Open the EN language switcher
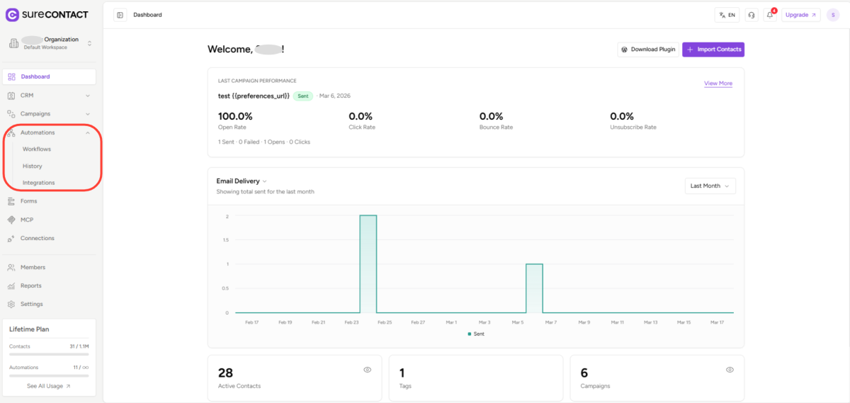The image size is (850, 403). (x=726, y=15)
